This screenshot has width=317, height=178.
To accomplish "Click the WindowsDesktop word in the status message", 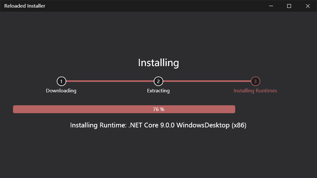I will (203, 125).
